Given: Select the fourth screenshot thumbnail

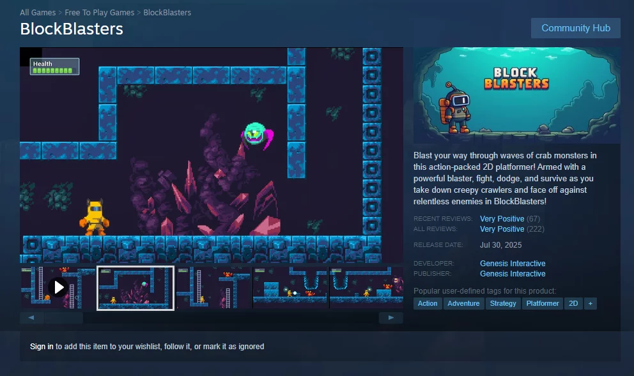Looking at the screenshot, I should click(291, 288).
